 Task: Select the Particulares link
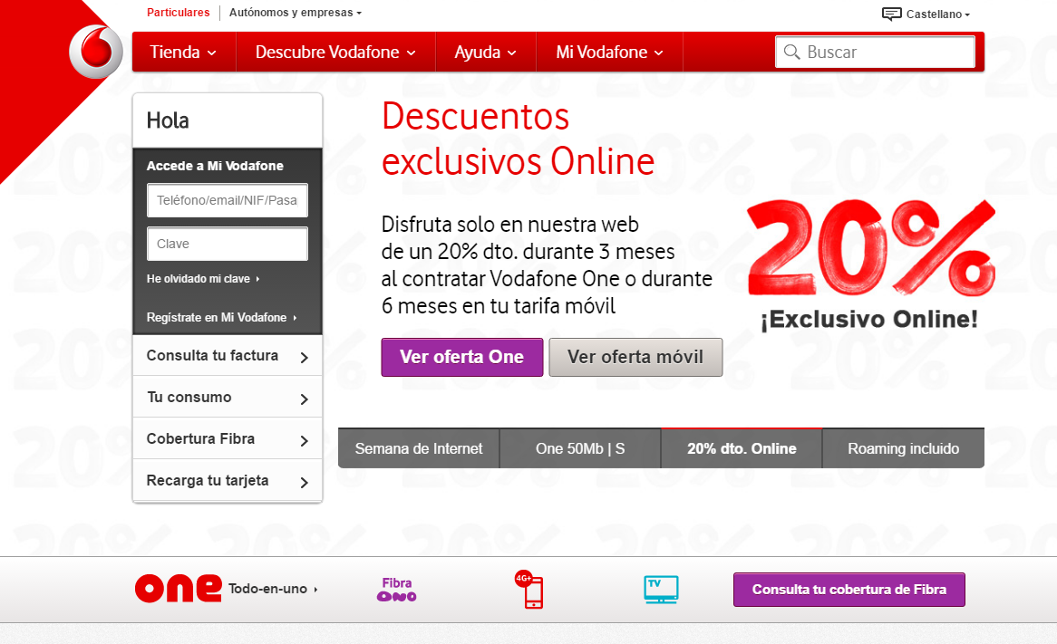(x=178, y=13)
